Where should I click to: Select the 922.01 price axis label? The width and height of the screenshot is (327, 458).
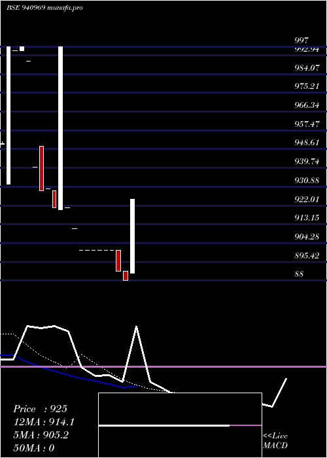pyautogui.click(x=307, y=200)
